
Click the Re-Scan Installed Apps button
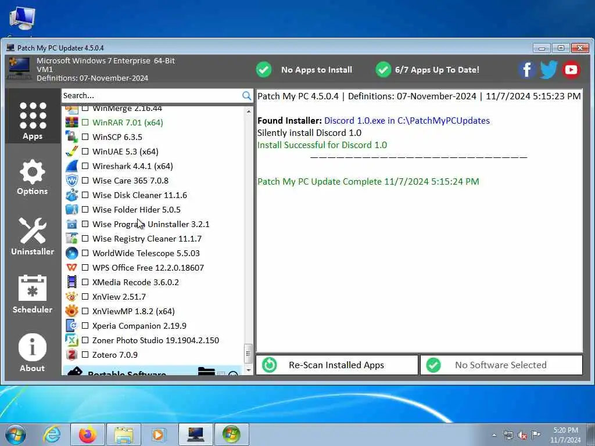coord(337,365)
